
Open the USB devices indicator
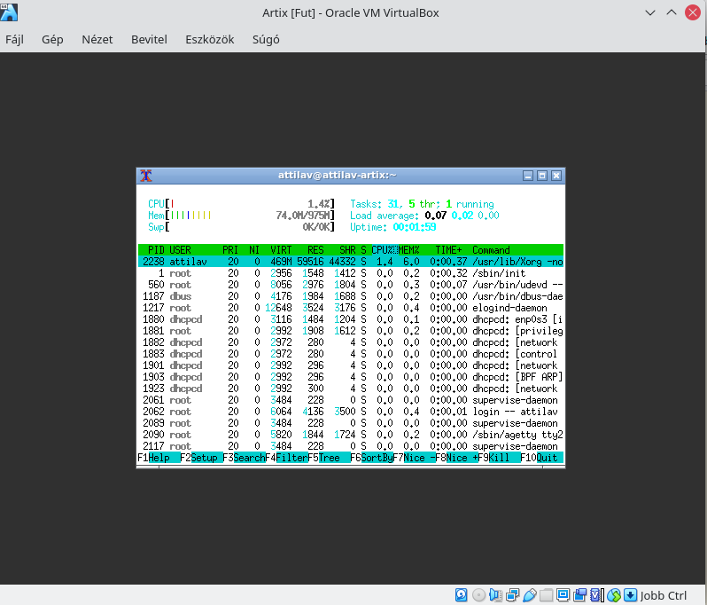[x=530, y=595]
